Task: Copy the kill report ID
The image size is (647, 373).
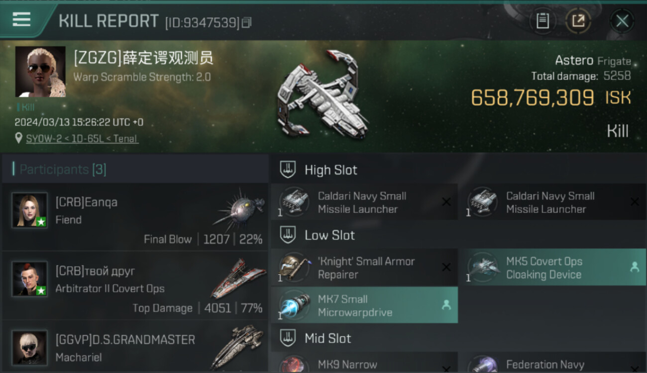Action: pos(247,22)
